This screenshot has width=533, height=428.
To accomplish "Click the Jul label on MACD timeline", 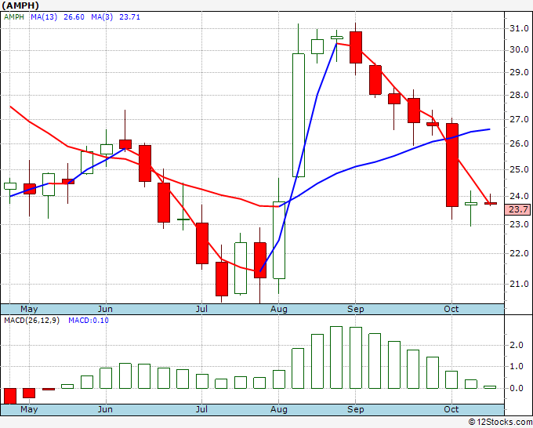I will pyautogui.click(x=201, y=409).
